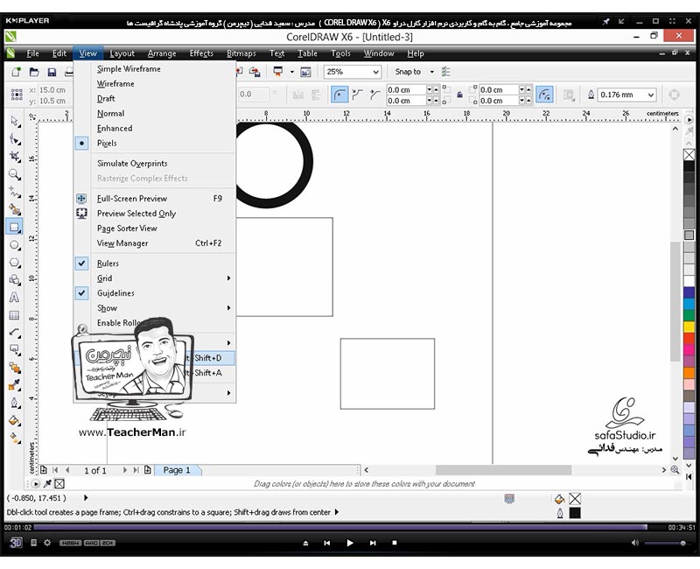
Task: Click the horizontal canvas scrollbar
Action: [x=503, y=470]
